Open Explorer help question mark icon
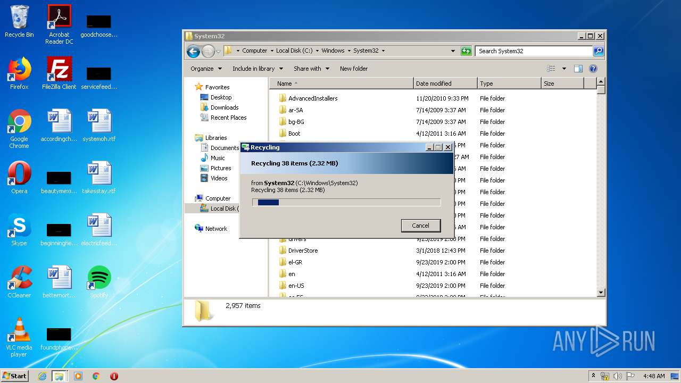The width and height of the screenshot is (681, 383). pos(593,69)
